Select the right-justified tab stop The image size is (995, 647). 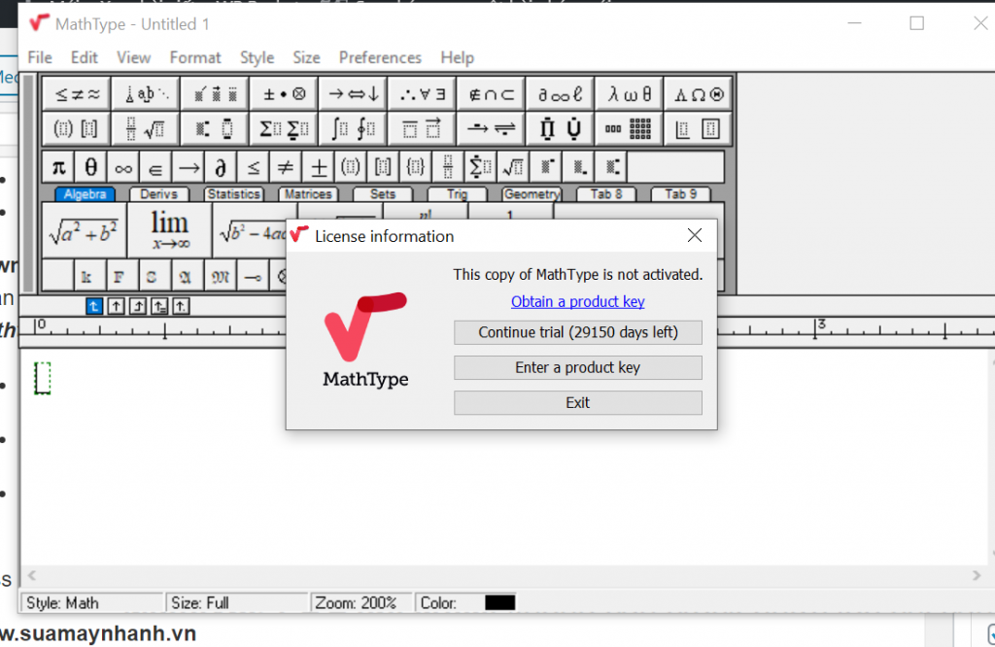pyautogui.click(x=138, y=306)
